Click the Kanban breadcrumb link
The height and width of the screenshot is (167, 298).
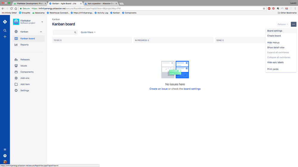56,19
